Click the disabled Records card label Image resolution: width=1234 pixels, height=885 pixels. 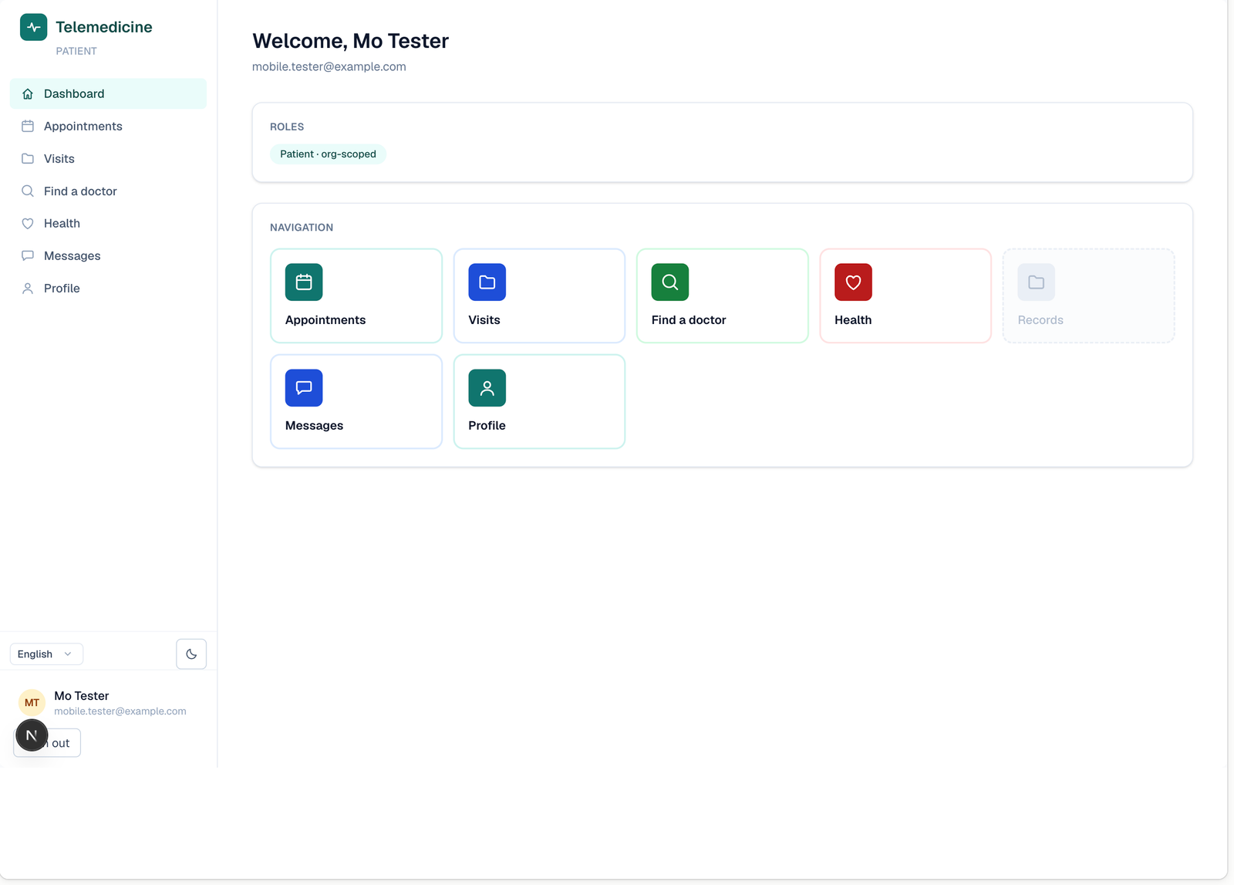pos(1040,320)
